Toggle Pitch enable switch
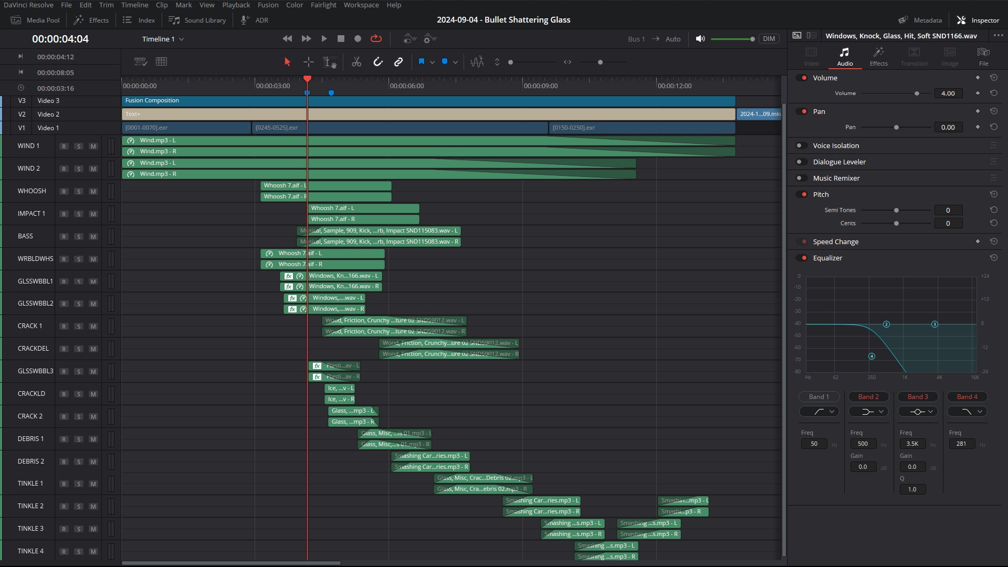The image size is (1008, 567). pyautogui.click(x=802, y=194)
